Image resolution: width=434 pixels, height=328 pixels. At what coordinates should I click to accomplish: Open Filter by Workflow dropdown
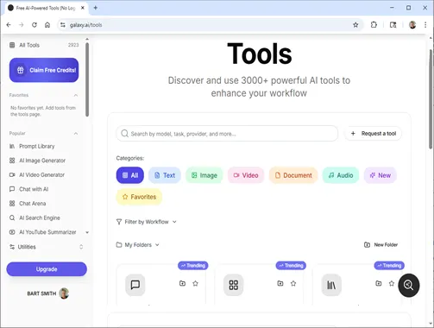click(147, 222)
